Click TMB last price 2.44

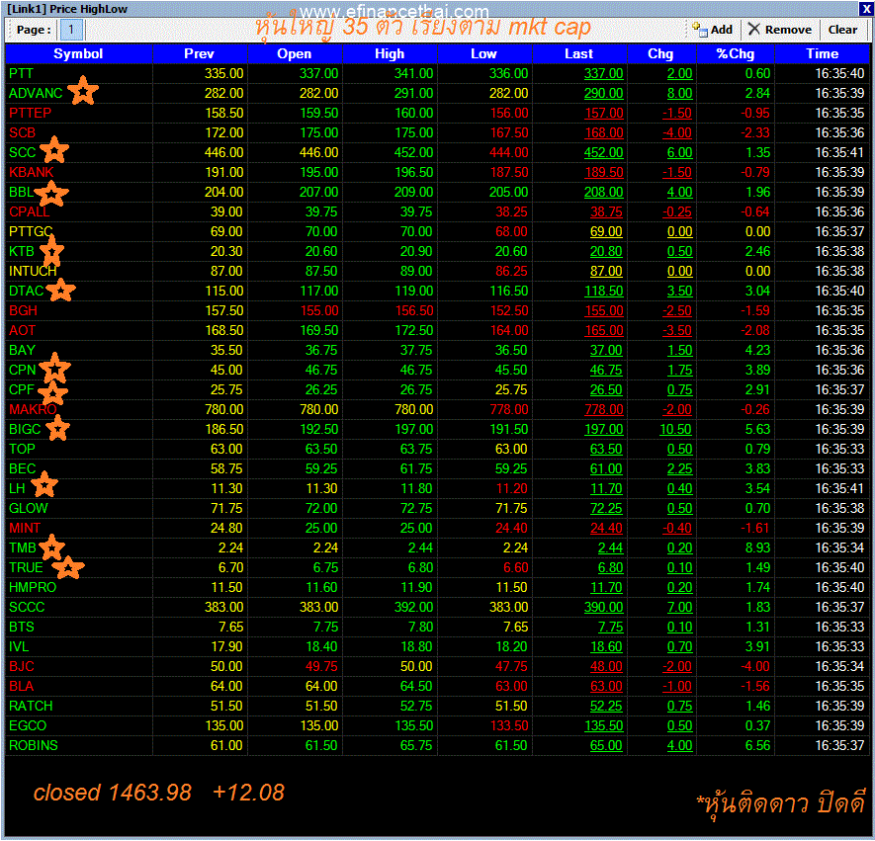pyautogui.click(x=611, y=548)
